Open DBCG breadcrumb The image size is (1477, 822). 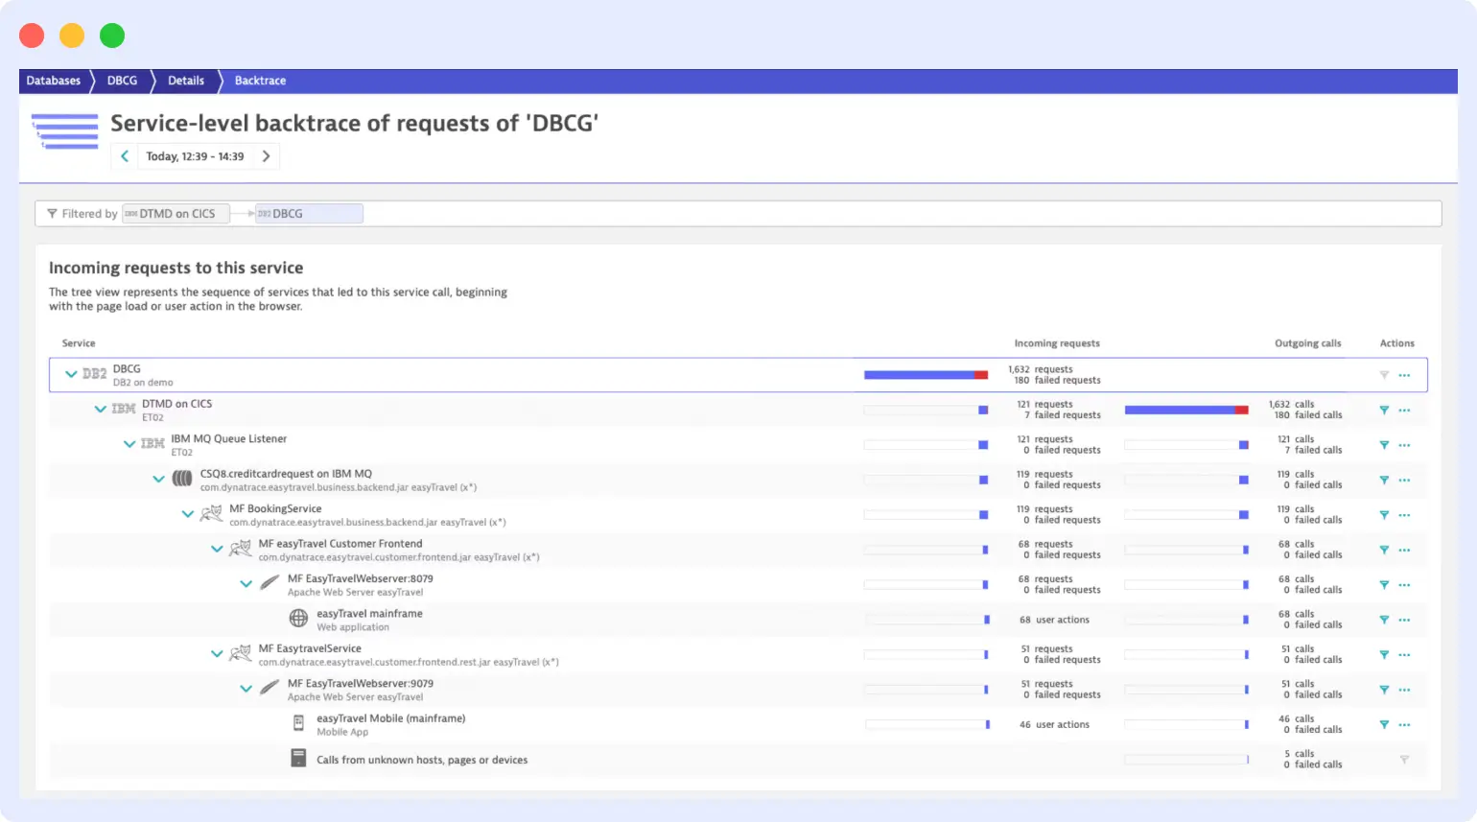[122, 81]
